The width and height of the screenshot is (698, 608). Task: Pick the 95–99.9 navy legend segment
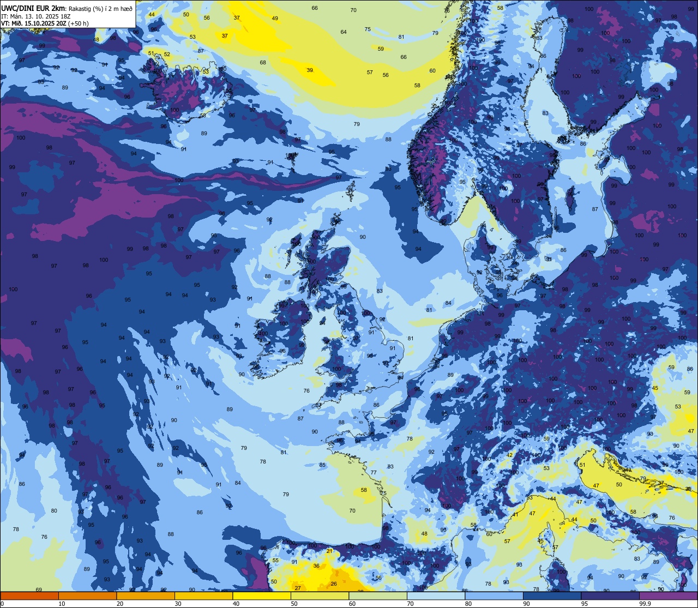click(610, 595)
